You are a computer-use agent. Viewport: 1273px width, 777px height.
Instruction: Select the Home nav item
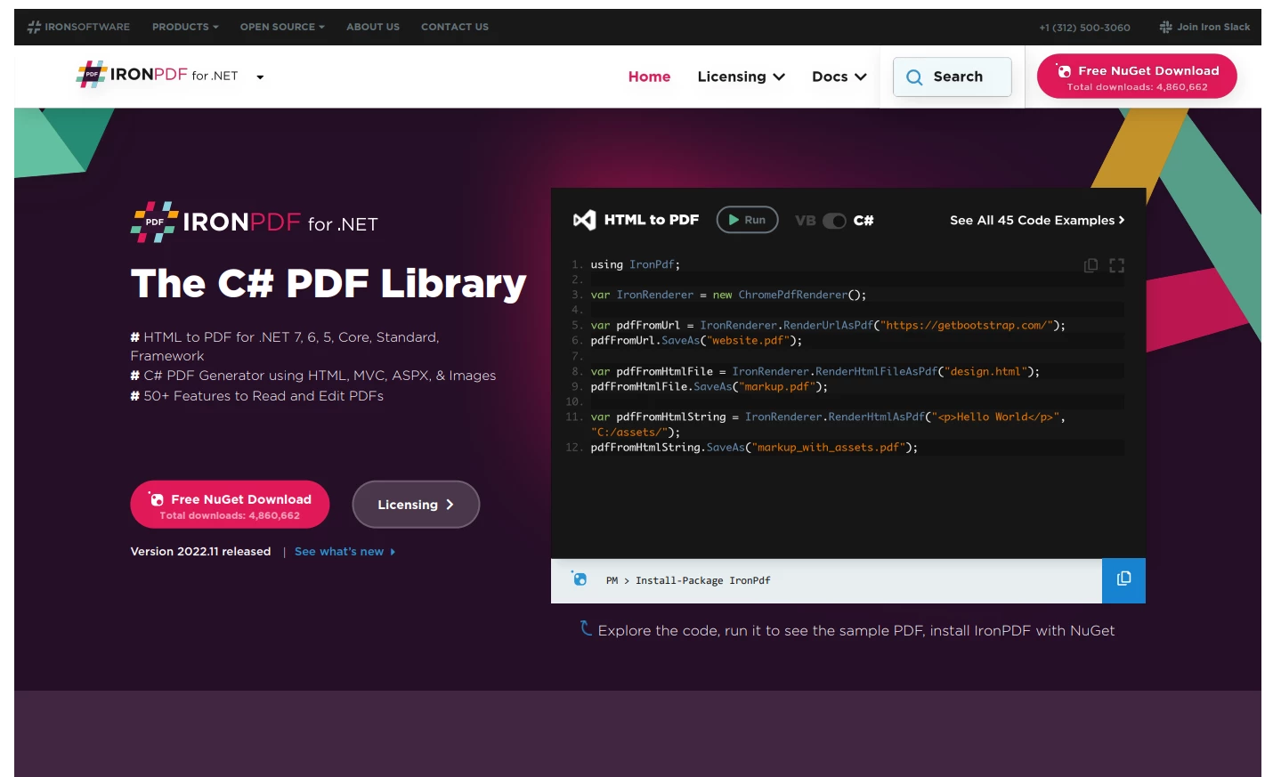point(649,77)
